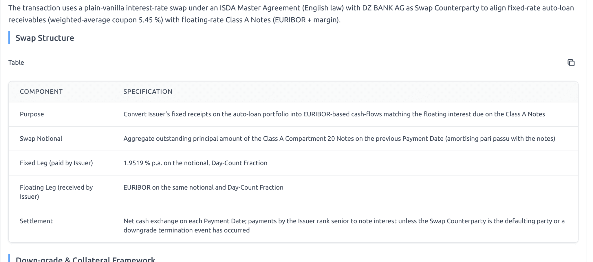The width and height of the screenshot is (593, 262).
Task: Click the EURIBOR floating leg specification text
Action: click(x=203, y=187)
